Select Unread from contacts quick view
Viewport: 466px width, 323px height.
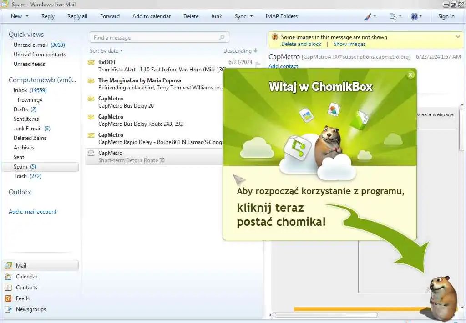pyautogui.click(x=40, y=54)
